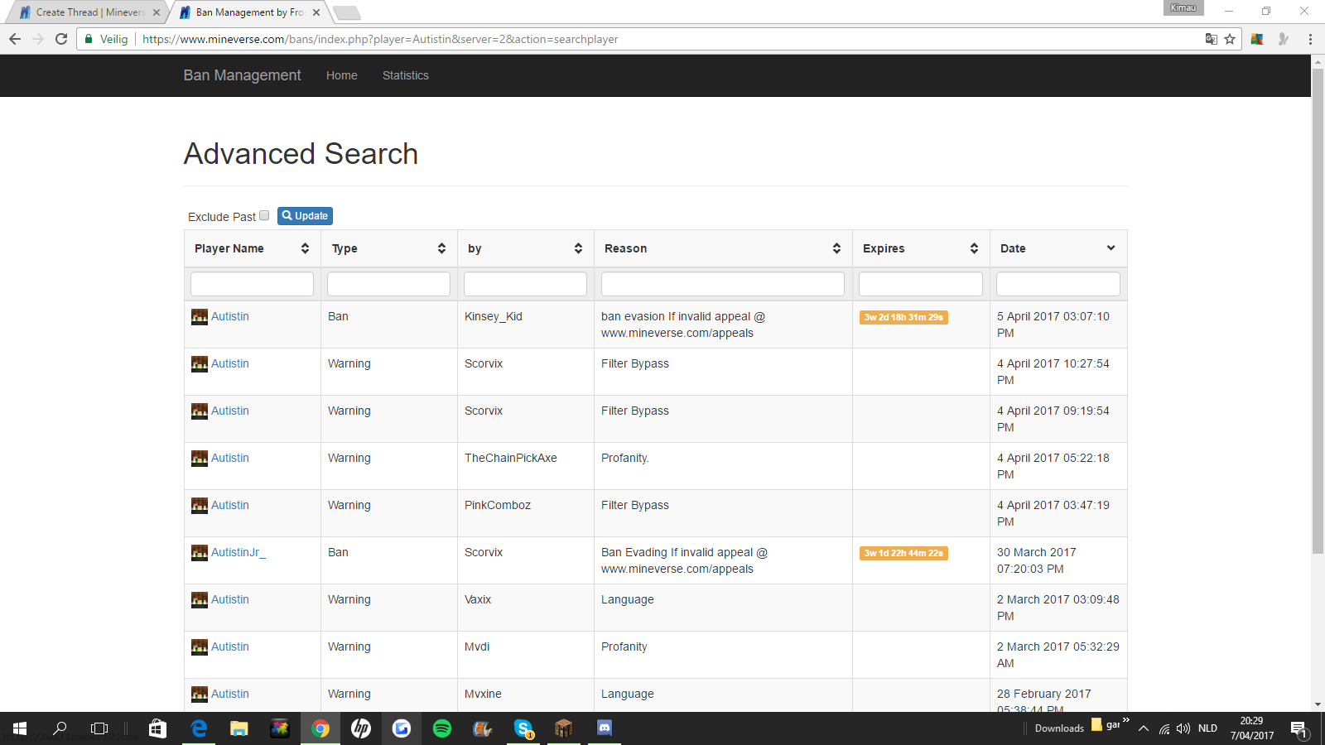Focus the Type filter field
Image resolution: width=1325 pixels, height=745 pixels.
[x=389, y=284]
